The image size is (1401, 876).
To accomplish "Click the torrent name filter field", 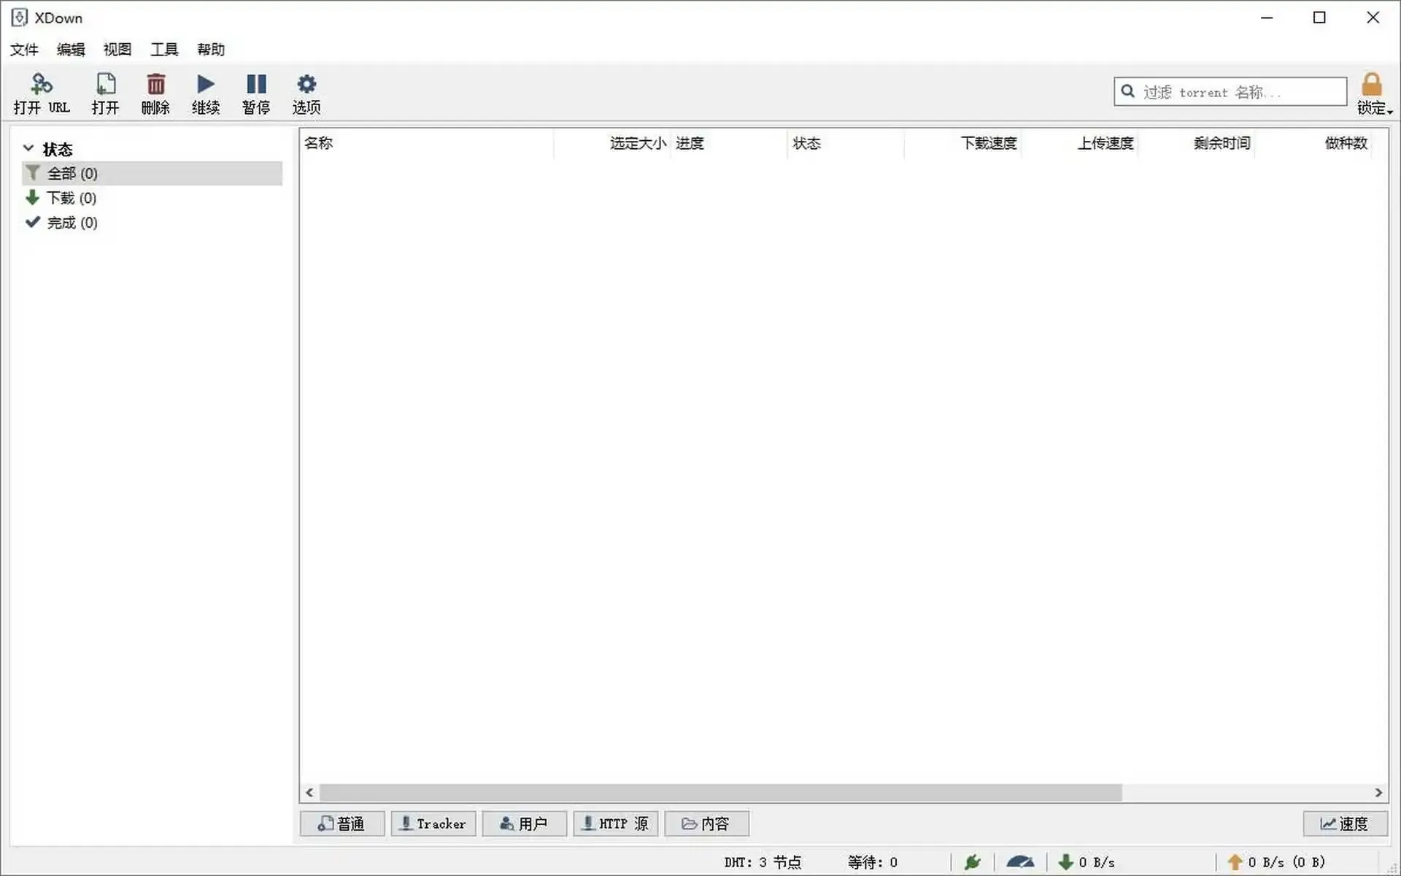I will pos(1240,92).
